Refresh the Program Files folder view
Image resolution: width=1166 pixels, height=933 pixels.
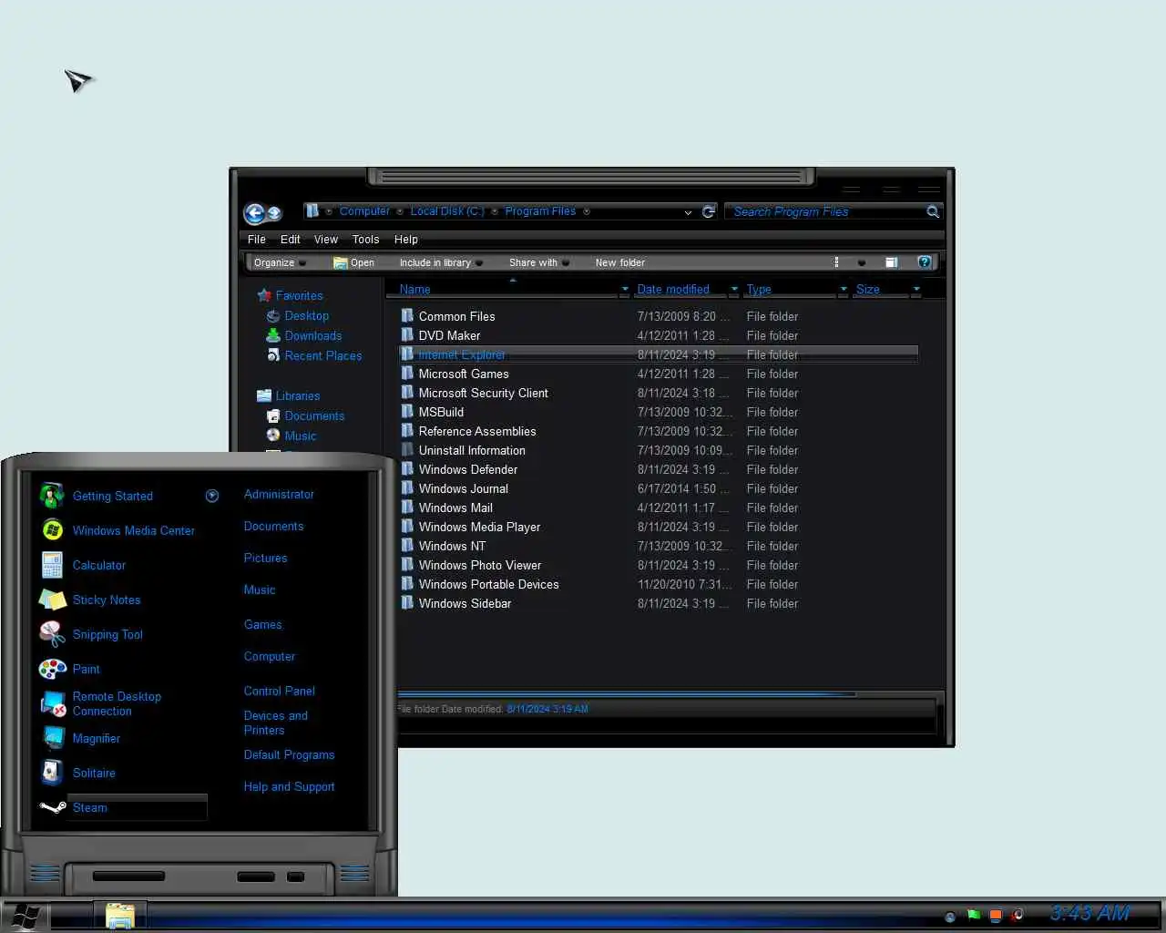709,211
